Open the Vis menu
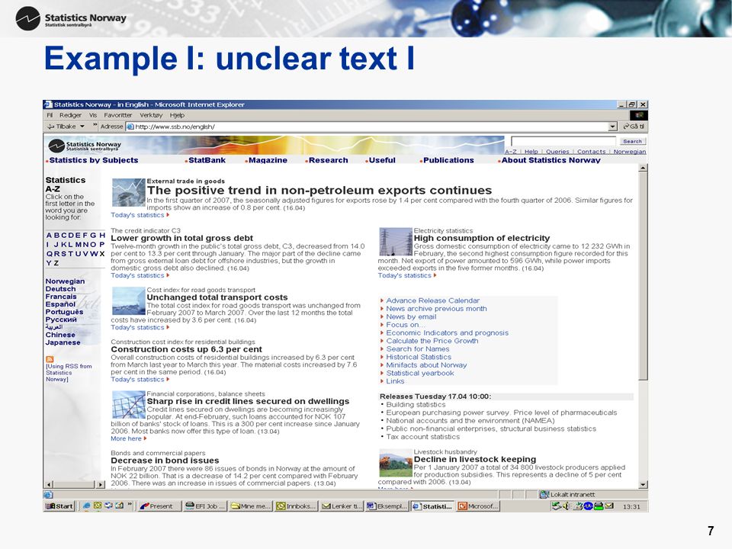 tap(93, 115)
